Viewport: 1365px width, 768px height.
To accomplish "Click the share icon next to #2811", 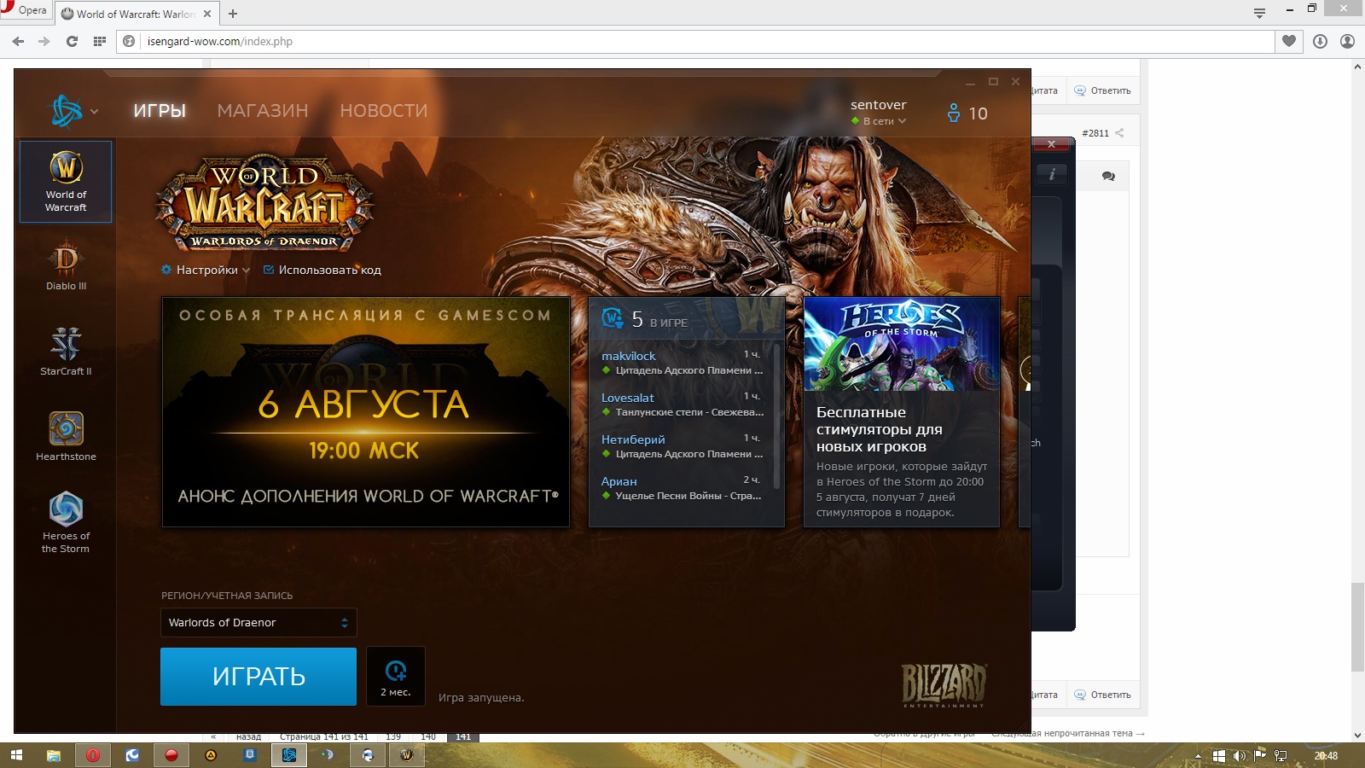I will click(1119, 133).
